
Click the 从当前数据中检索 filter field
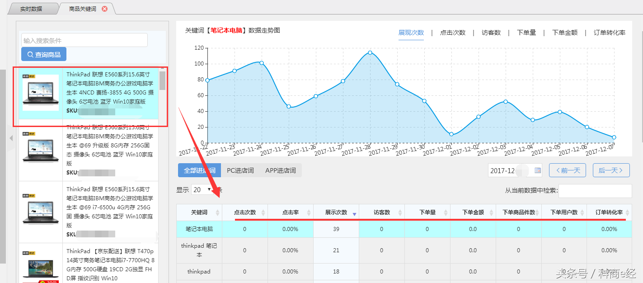(x=595, y=191)
